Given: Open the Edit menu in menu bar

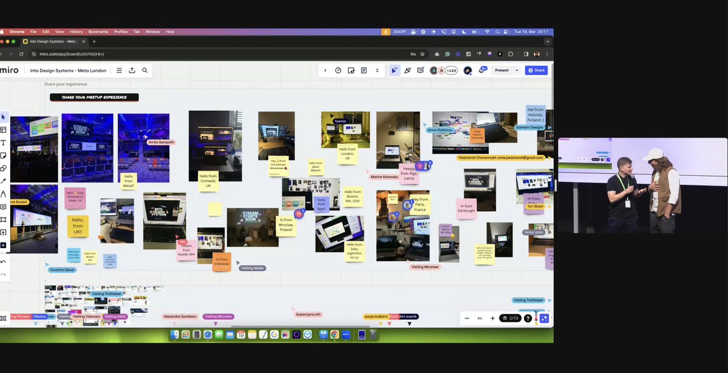Looking at the screenshot, I should (x=46, y=32).
